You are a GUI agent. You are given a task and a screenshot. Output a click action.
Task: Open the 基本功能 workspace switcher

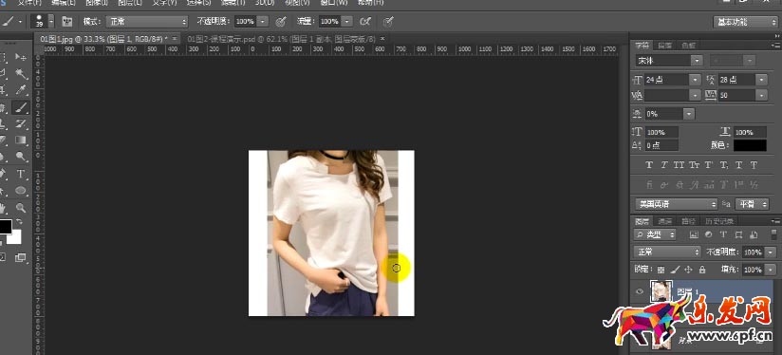tap(745, 22)
